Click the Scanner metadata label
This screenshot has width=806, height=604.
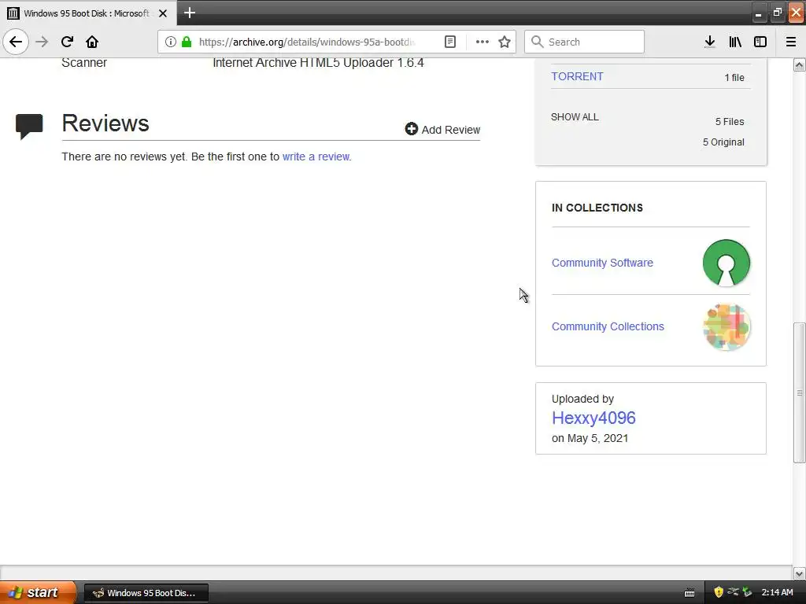click(84, 63)
